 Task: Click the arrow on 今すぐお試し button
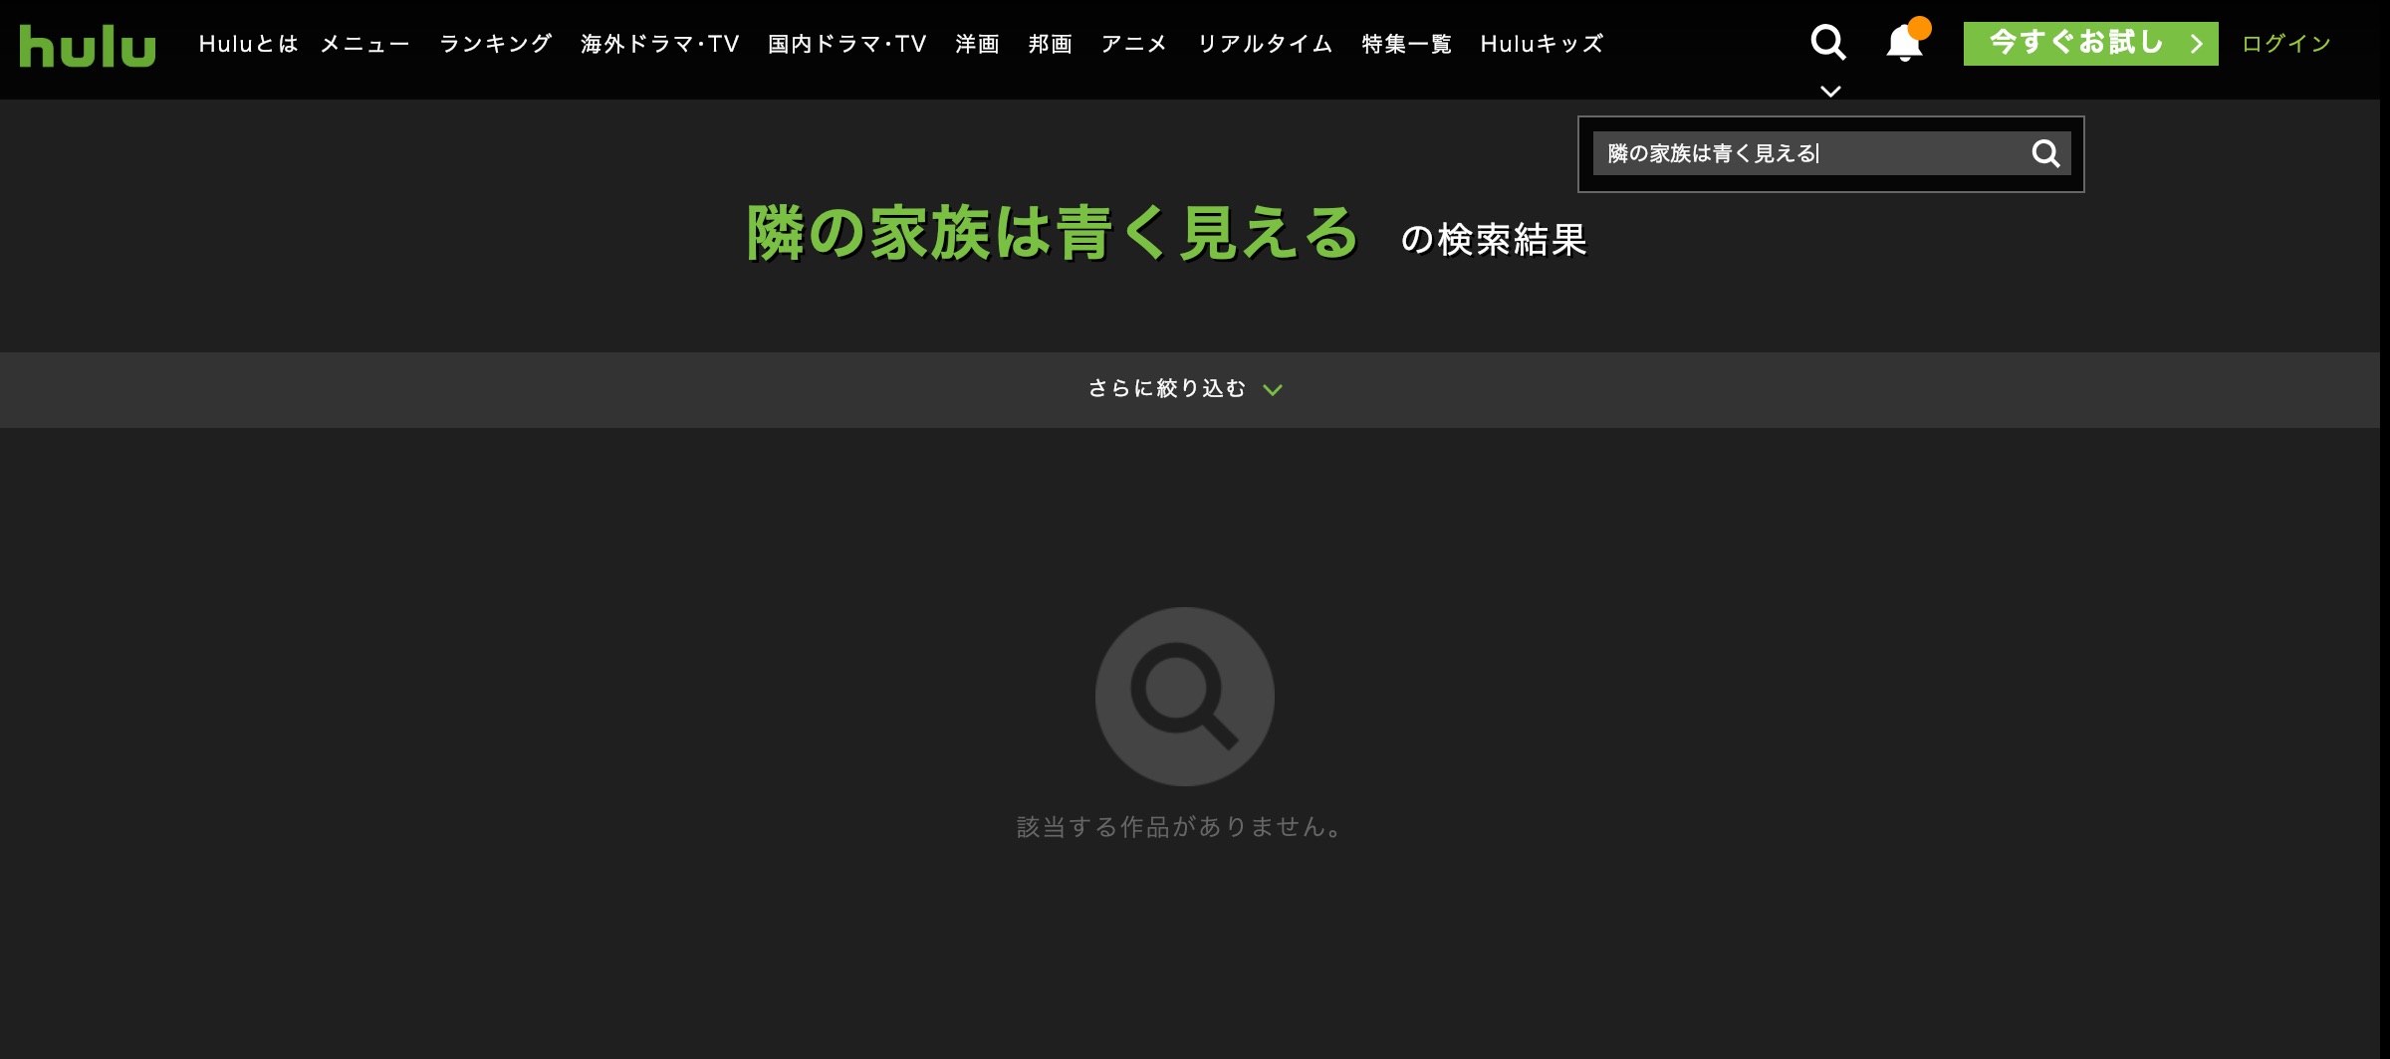click(2196, 44)
